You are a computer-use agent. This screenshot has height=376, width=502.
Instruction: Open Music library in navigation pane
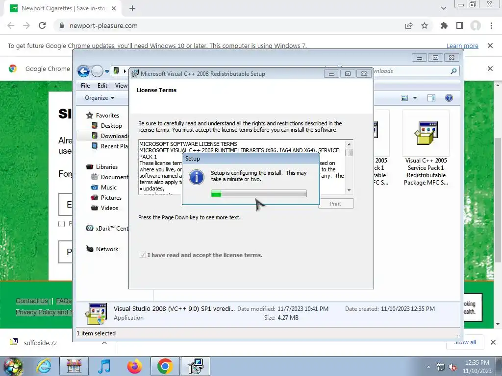click(104, 188)
